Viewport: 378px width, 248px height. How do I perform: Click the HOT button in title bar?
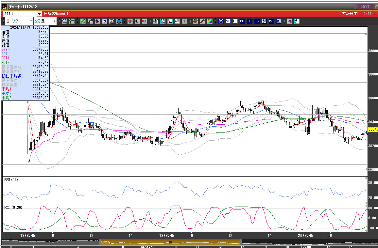[365, 7]
